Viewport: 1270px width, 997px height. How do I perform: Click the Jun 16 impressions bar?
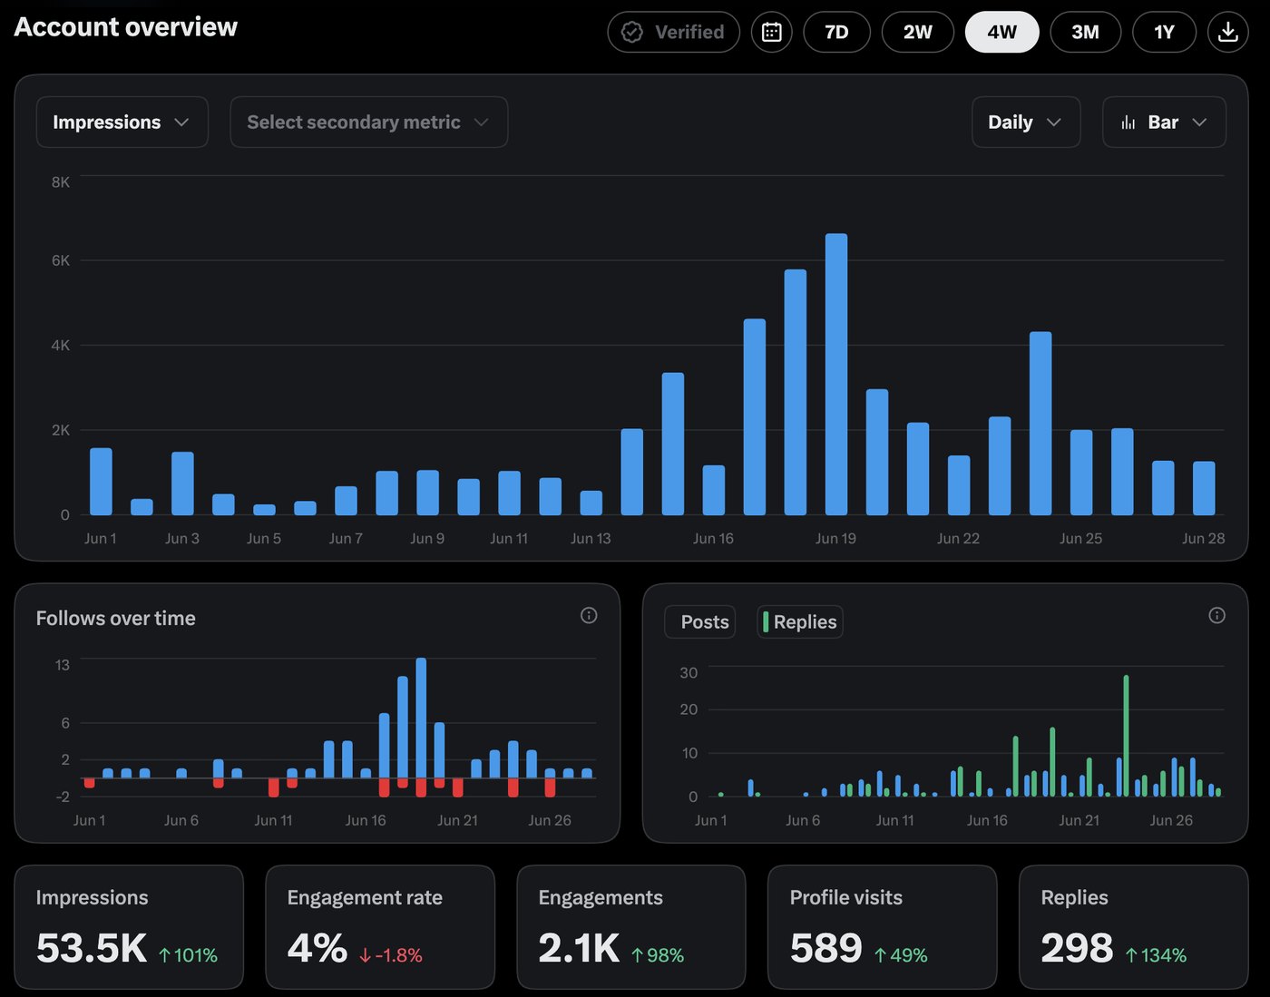714,490
